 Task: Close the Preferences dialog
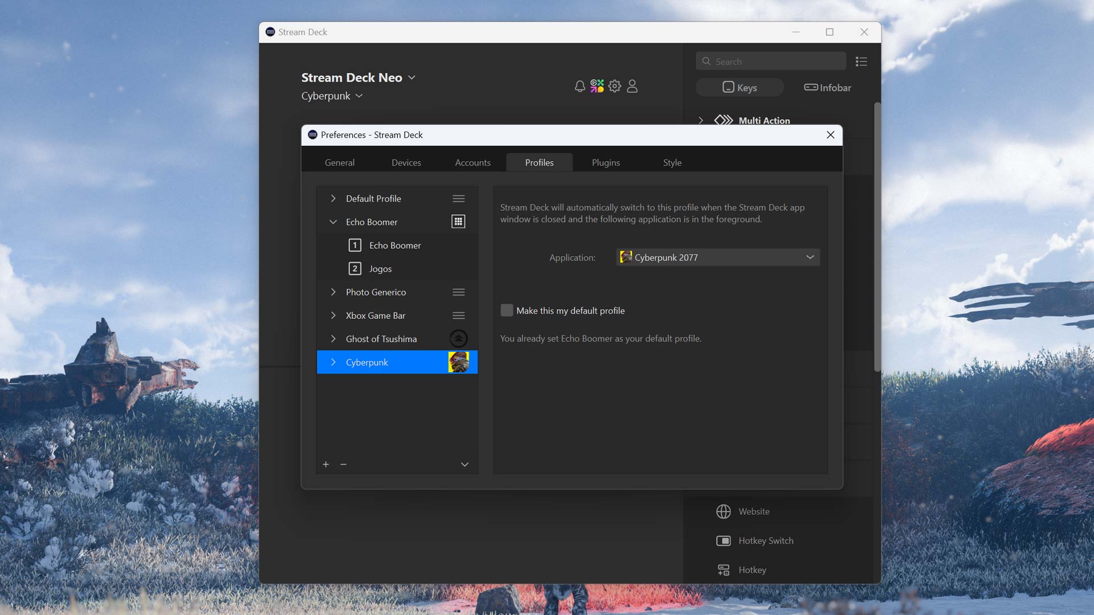pos(830,135)
